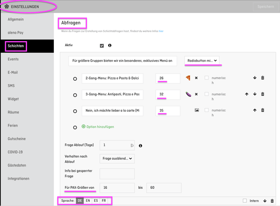Screen dimensions: 280x206
Task: Show info tooltip next to Aktiv
Action: [x=110, y=46]
